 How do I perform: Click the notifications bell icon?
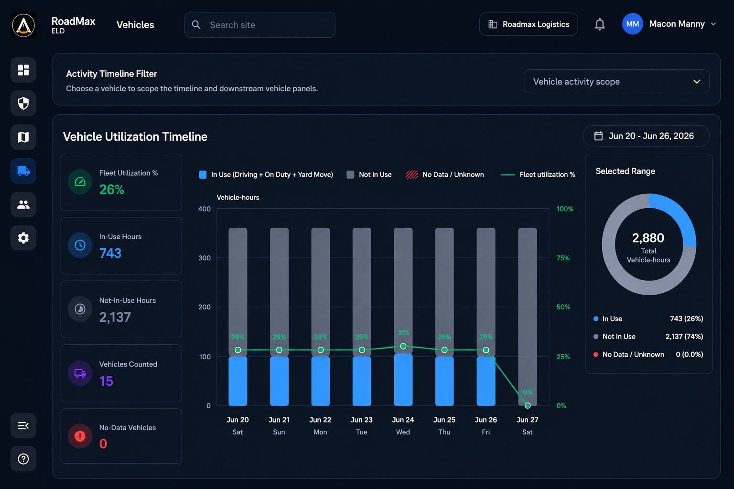[x=600, y=24]
